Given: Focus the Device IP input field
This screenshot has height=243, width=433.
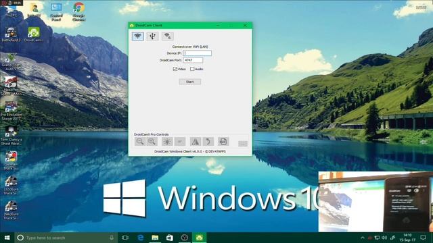Looking at the screenshot, I should (x=197, y=53).
